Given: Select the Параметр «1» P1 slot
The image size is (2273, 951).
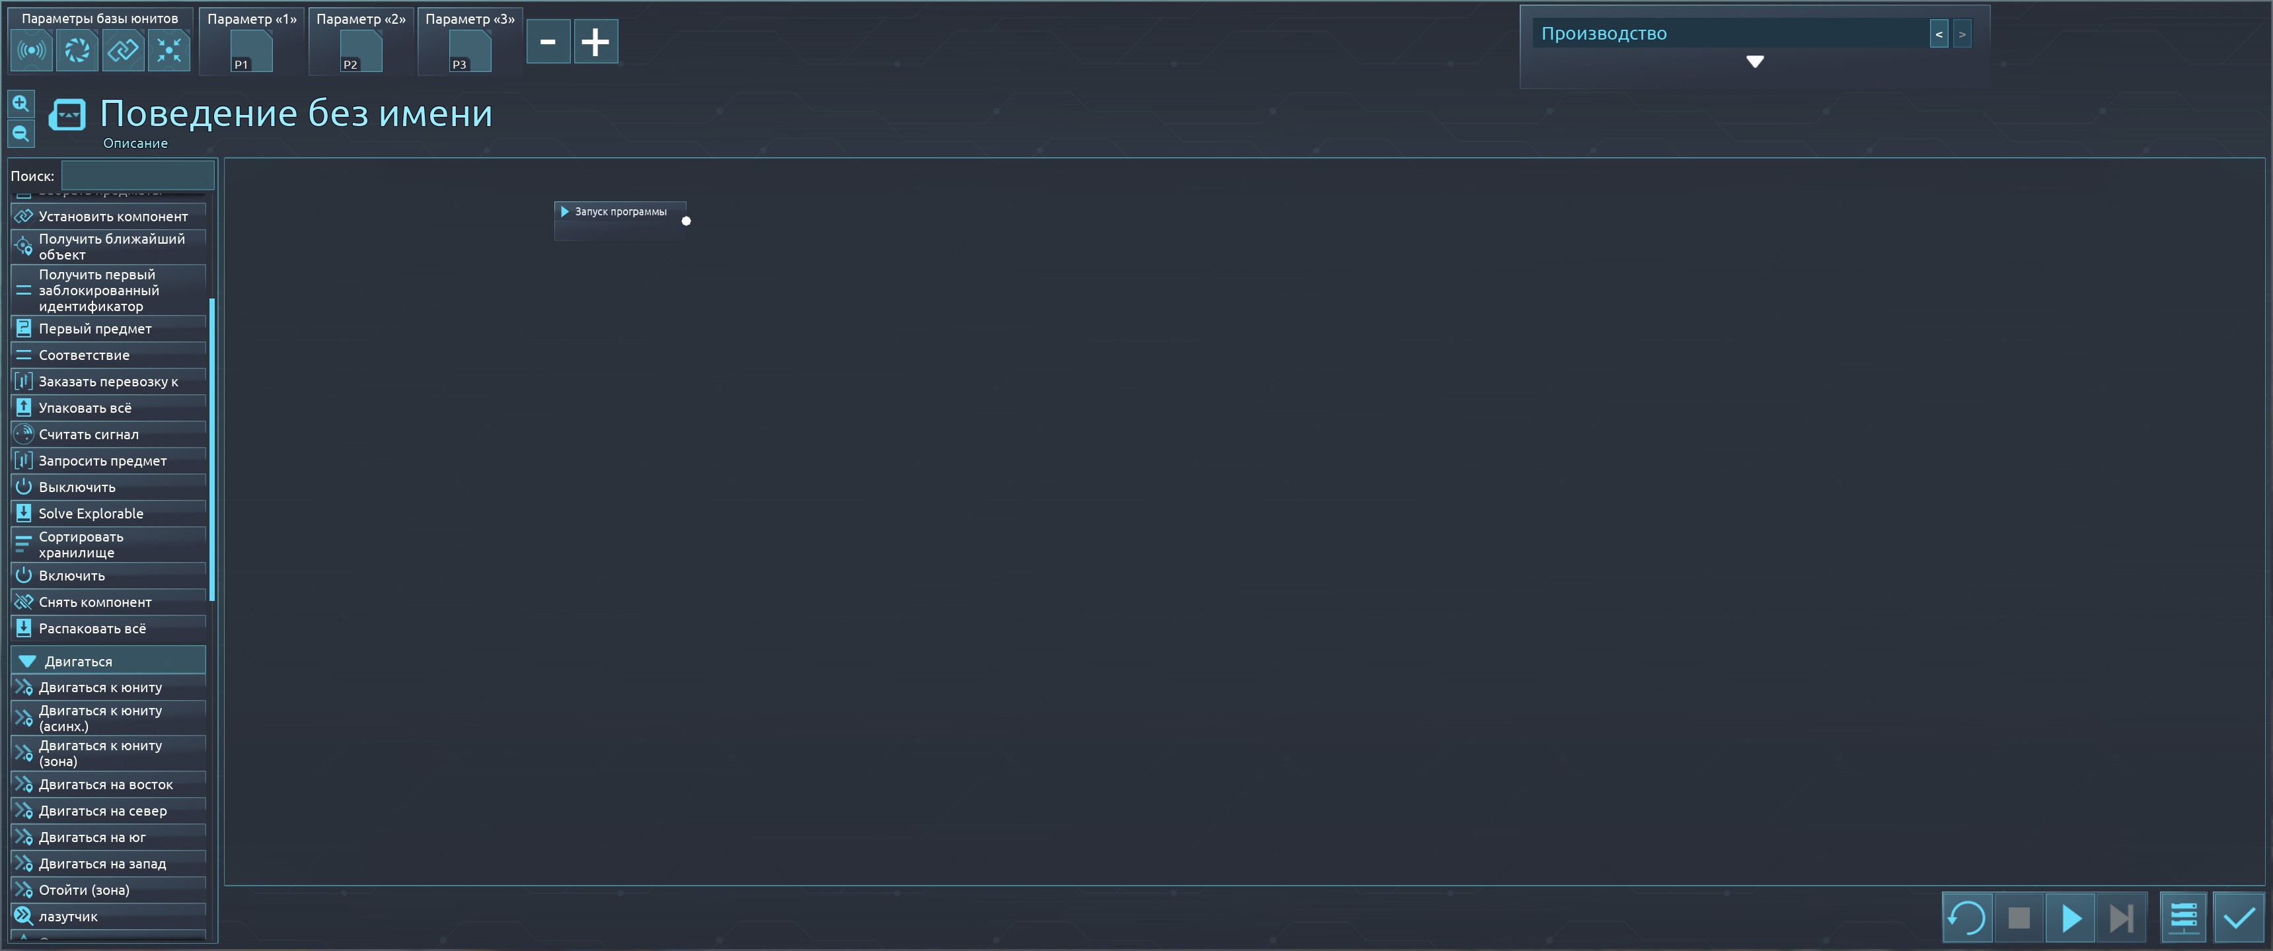Looking at the screenshot, I should (252, 51).
